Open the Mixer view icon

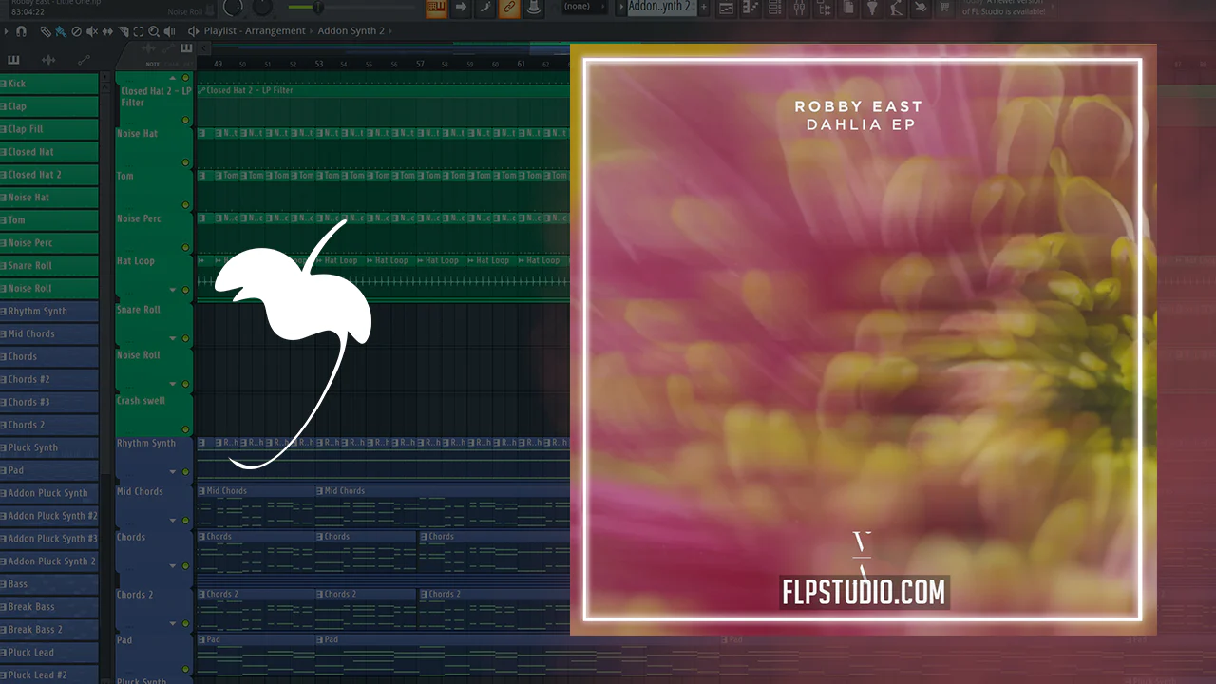[799, 9]
